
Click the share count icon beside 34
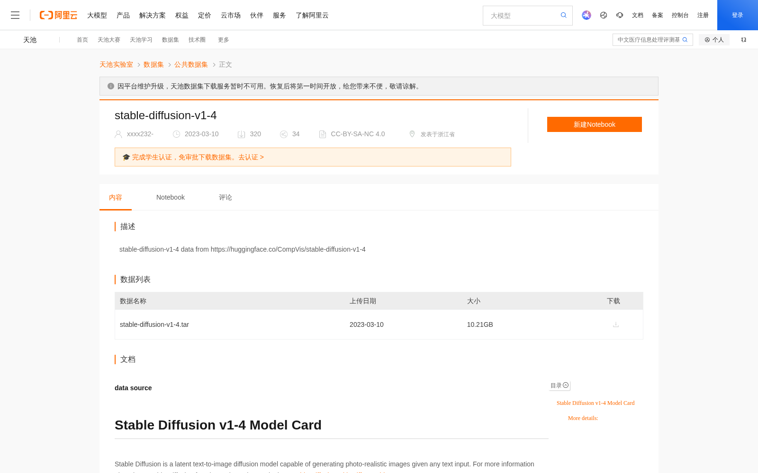tap(284, 134)
